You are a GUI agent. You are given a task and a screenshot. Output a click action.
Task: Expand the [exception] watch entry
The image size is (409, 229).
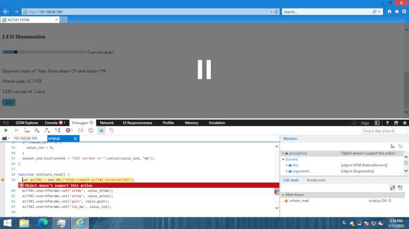point(283,154)
